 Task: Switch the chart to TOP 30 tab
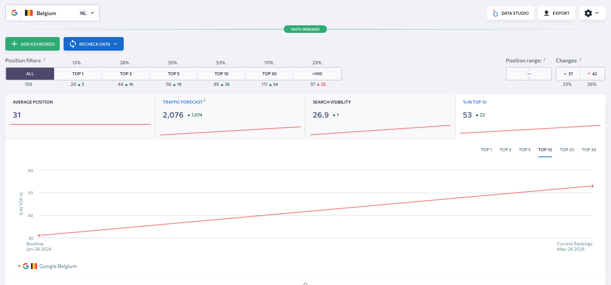[x=589, y=150]
